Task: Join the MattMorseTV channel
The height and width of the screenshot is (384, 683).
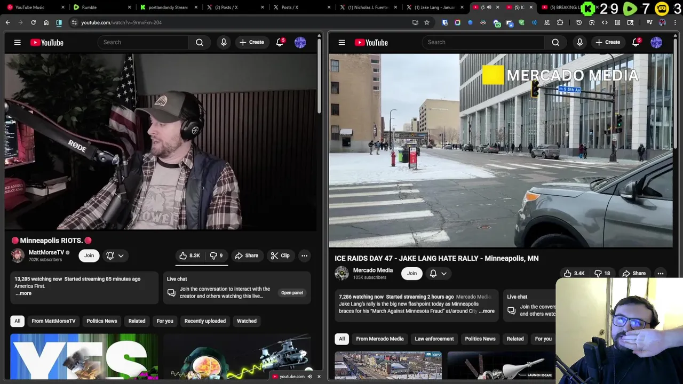Action: coord(89,255)
